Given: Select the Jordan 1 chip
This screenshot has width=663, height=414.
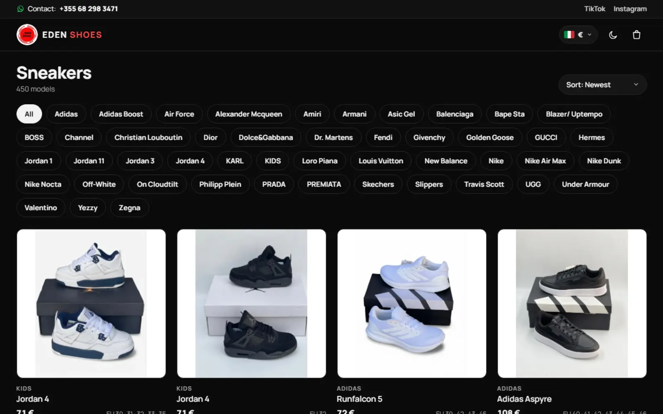Looking at the screenshot, I should coord(39,161).
